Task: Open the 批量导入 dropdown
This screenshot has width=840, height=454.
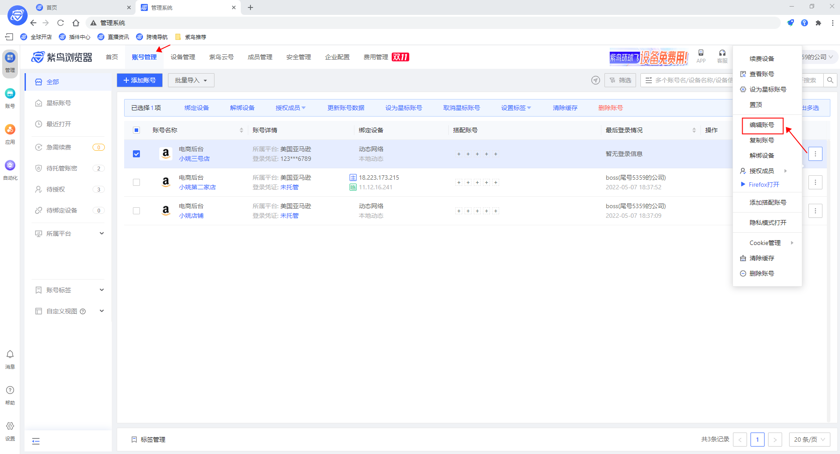Action: click(191, 80)
